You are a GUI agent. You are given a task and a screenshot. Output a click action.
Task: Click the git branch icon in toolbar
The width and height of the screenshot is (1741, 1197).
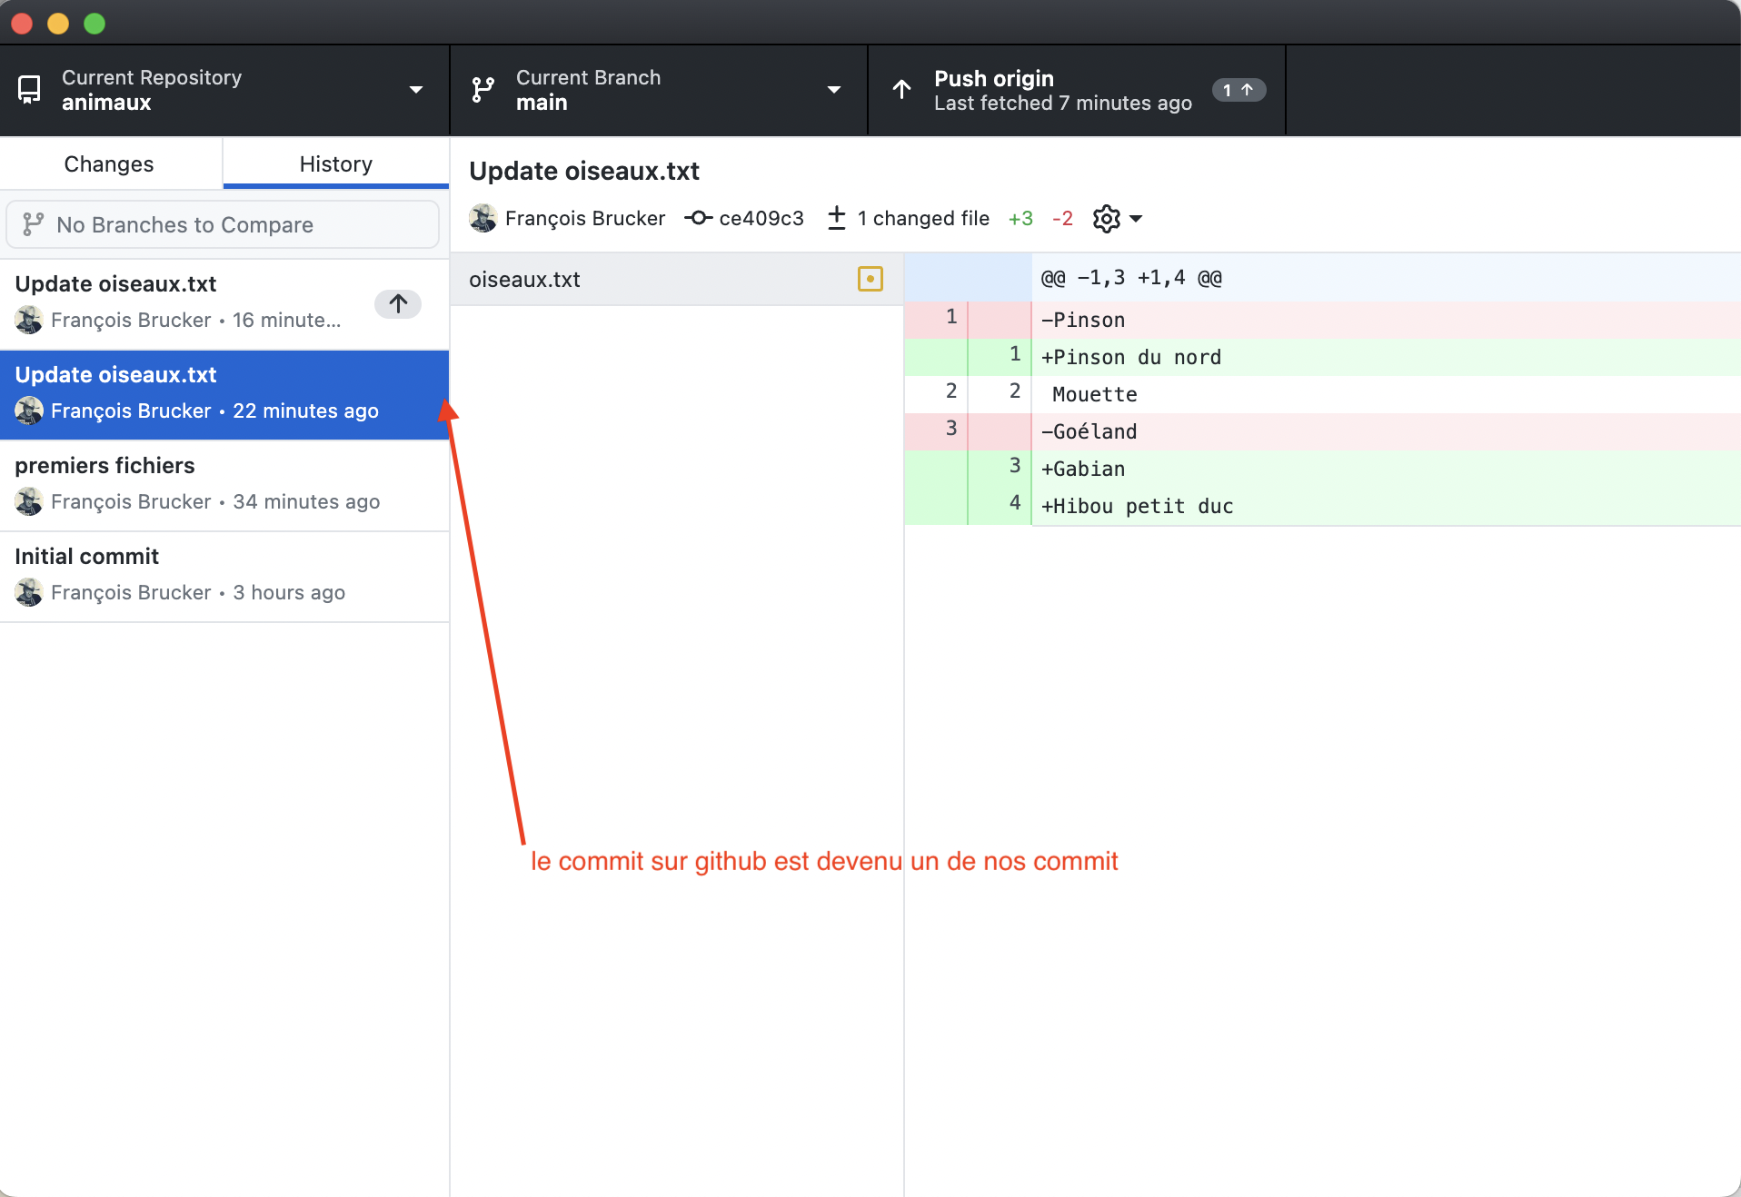click(483, 90)
